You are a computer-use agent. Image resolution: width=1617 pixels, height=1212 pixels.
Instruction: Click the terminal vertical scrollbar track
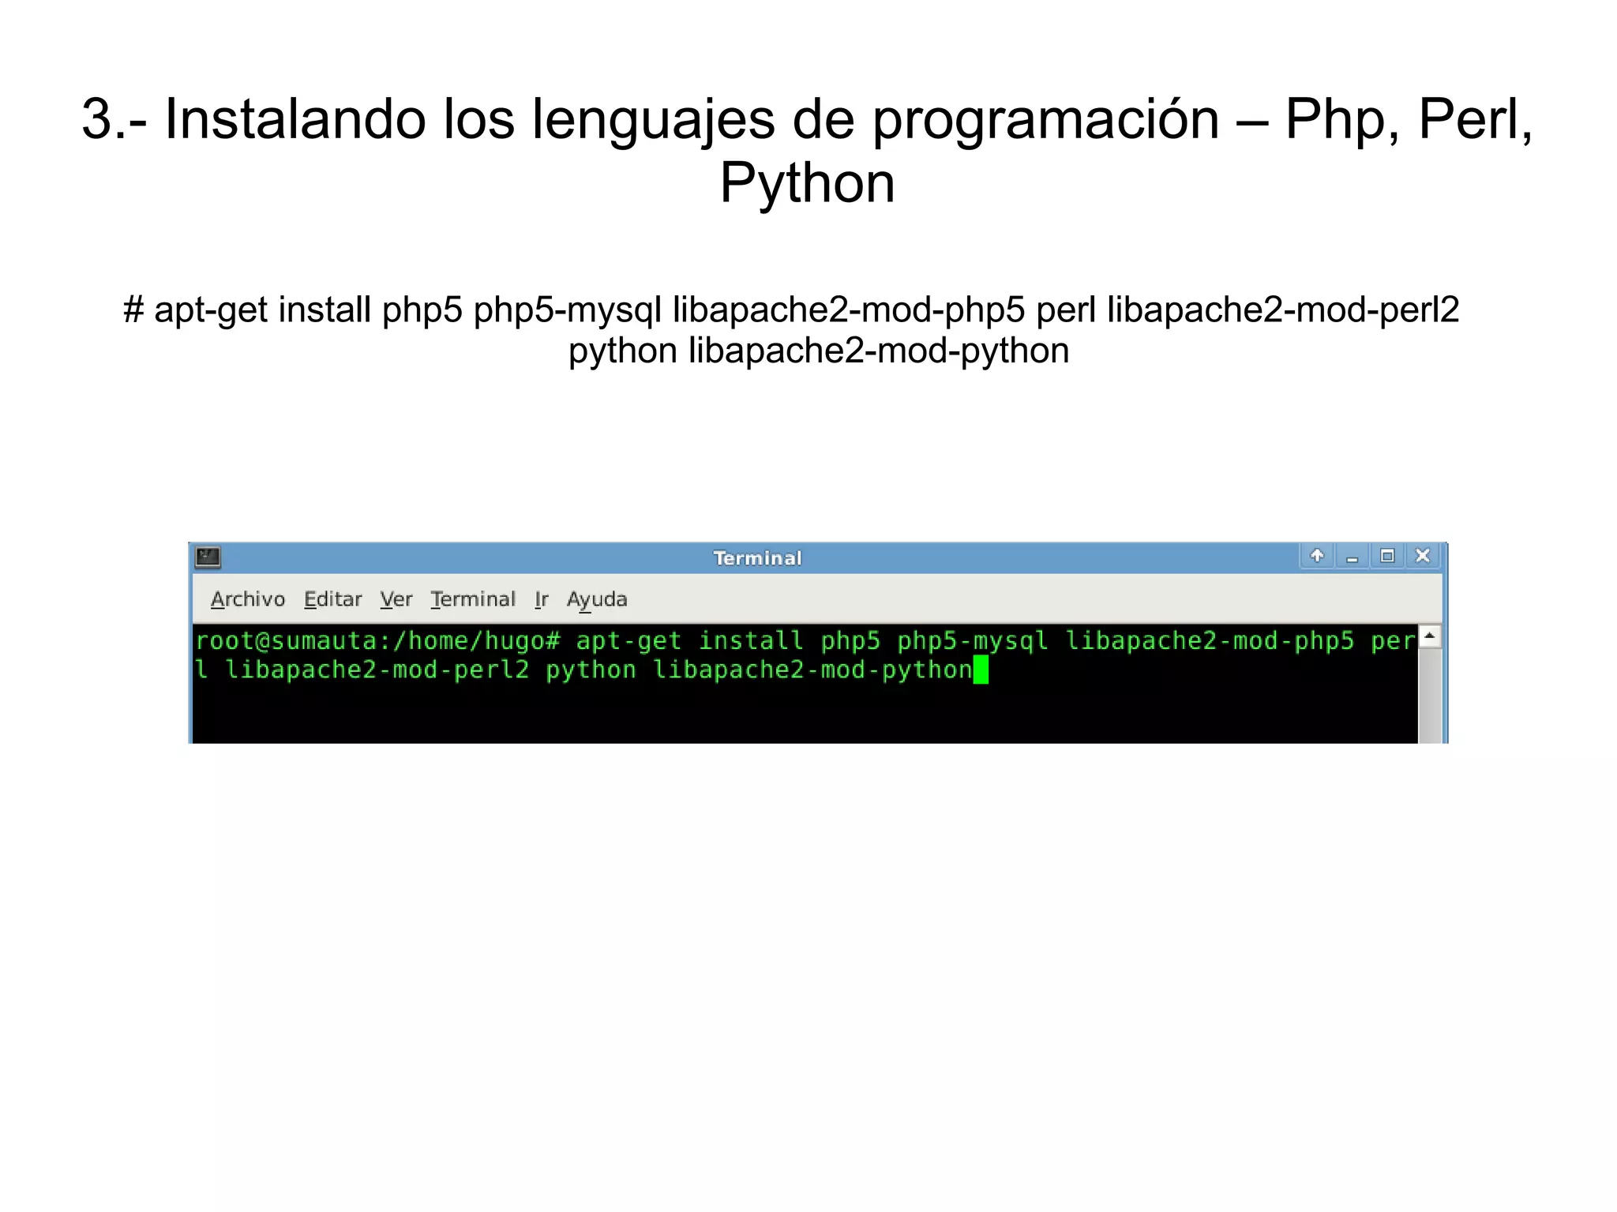[x=1429, y=695]
